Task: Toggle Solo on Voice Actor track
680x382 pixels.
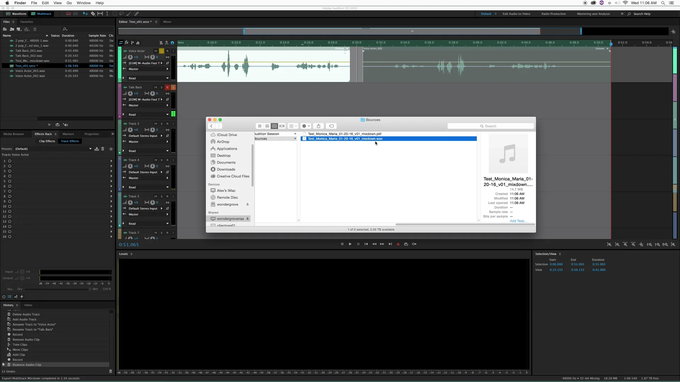Action: click(161, 51)
